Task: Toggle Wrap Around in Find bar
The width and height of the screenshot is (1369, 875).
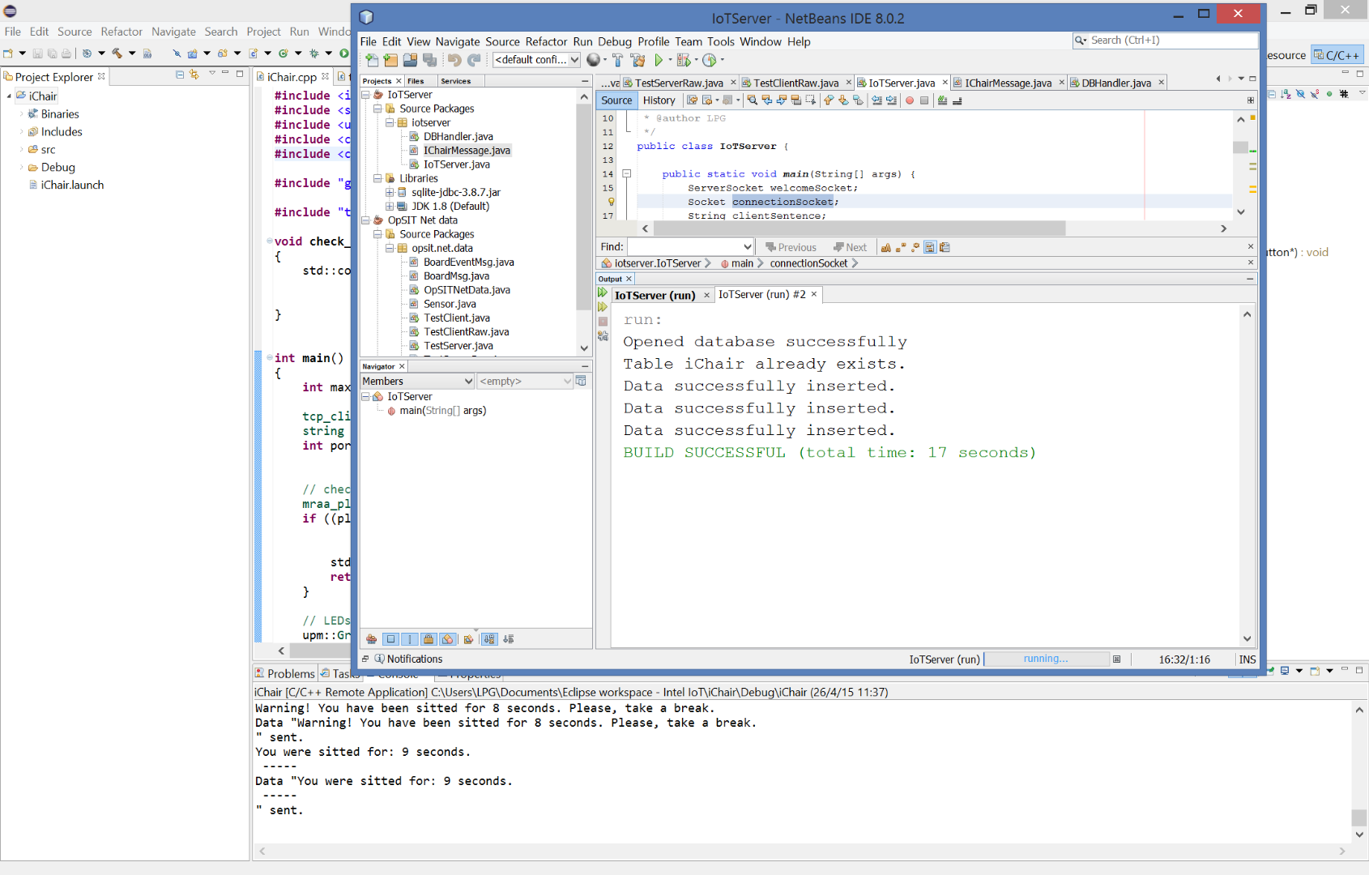Action: coord(945,248)
